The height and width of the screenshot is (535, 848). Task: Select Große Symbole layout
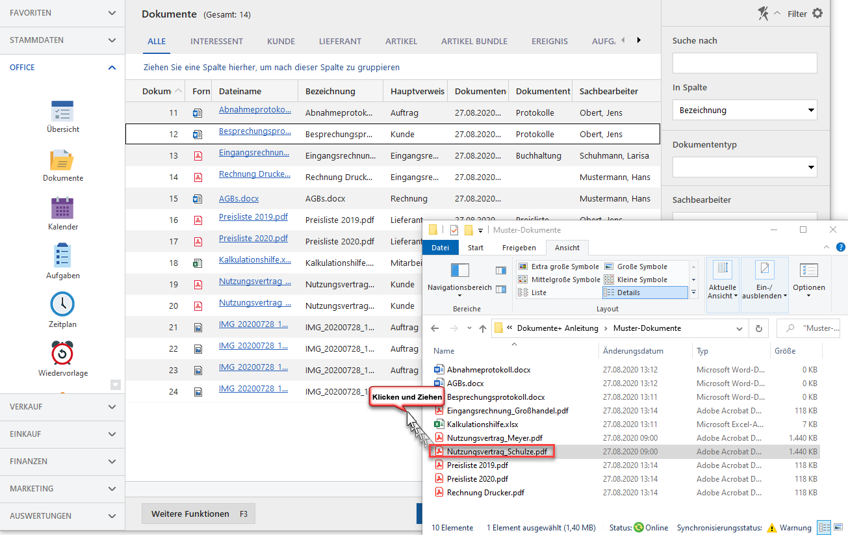pyautogui.click(x=636, y=267)
